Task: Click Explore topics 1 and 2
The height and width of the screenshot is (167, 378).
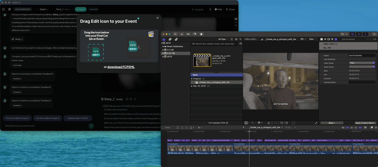Action: [x=78, y=118]
